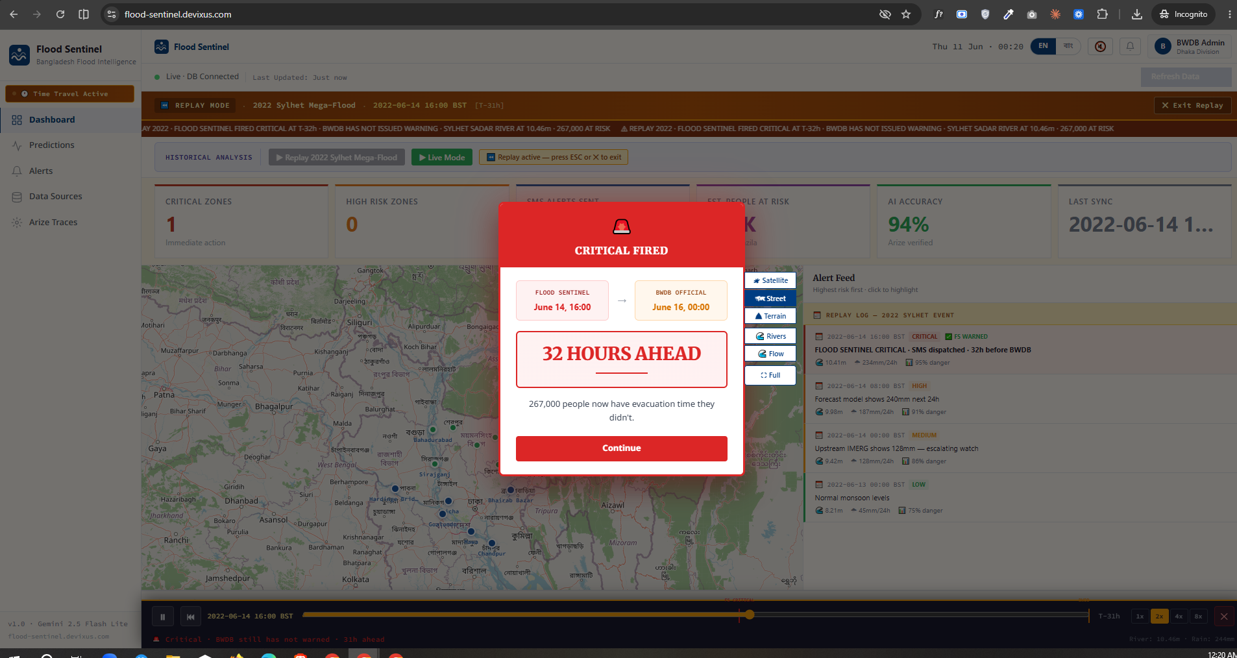Image resolution: width=1237 pixels, height=658 pixels.
Task: Toggle the muted sound icon
Action: click(1100, 47)
